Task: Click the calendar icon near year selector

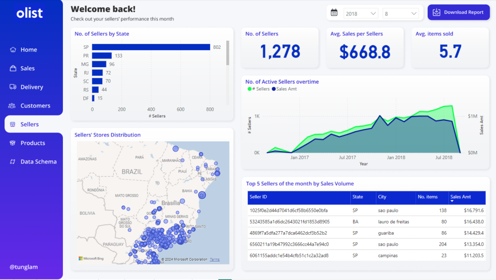Action: 334,13
